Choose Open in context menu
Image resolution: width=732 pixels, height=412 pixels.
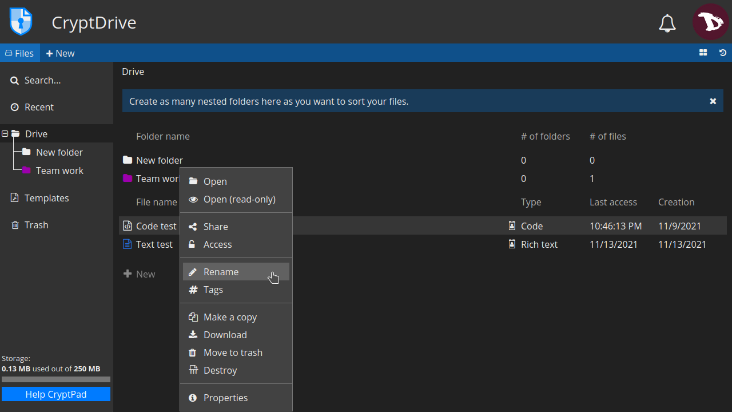[x=236, y=181]
